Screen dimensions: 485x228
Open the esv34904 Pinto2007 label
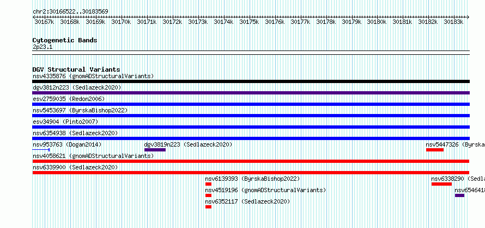[65, 122]
